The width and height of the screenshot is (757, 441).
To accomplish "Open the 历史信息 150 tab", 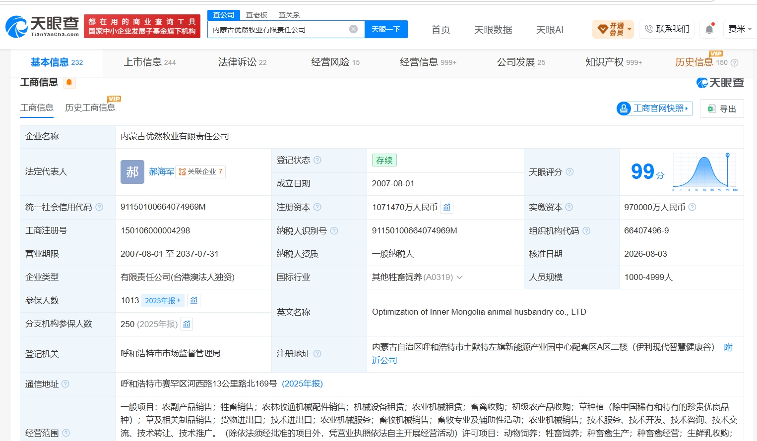I will tap(700, 62).
